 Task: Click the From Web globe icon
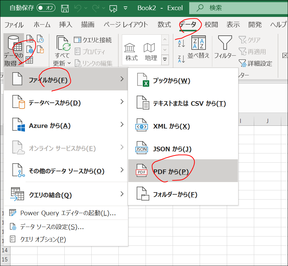pyautogui.click(x=30, y=50)
